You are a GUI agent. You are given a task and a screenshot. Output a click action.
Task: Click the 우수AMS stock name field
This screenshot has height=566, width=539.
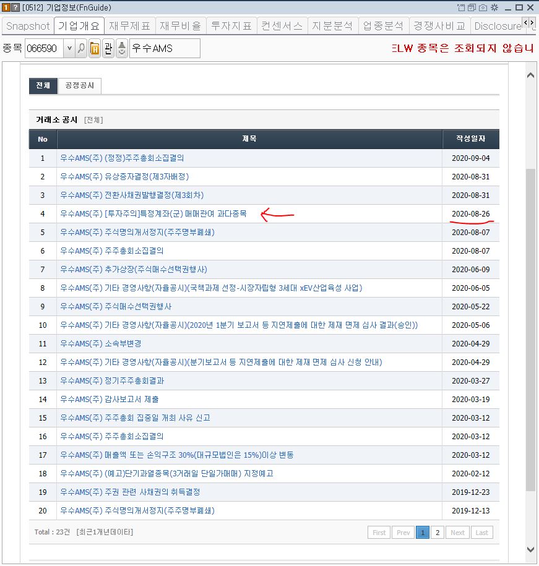pyautogui.click(x=165, y=48)
